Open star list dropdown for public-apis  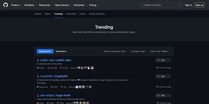[169, 60]
